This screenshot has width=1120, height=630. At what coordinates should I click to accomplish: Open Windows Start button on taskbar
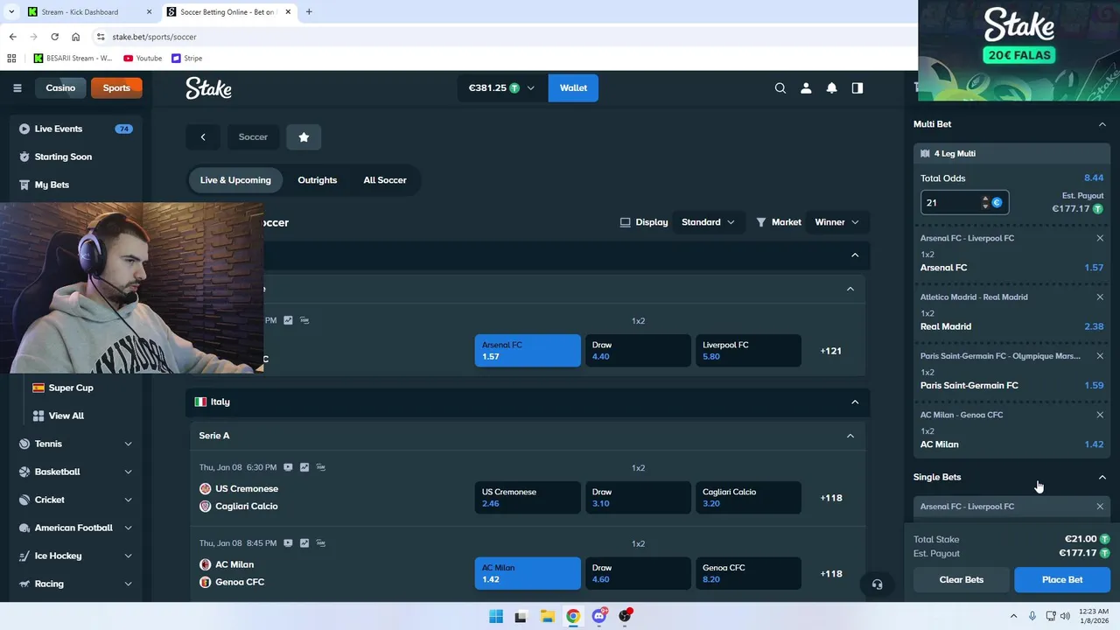[x=496, y=616]
